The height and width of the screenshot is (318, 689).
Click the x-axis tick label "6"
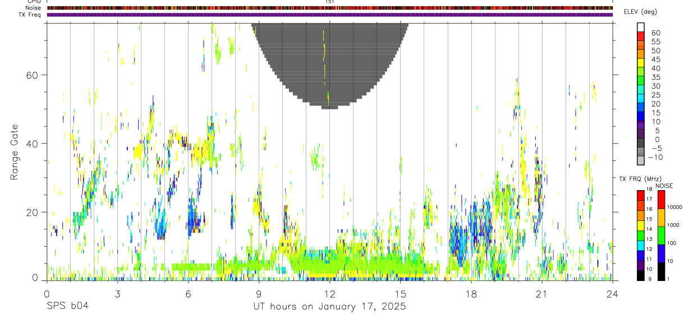point(188,294)
